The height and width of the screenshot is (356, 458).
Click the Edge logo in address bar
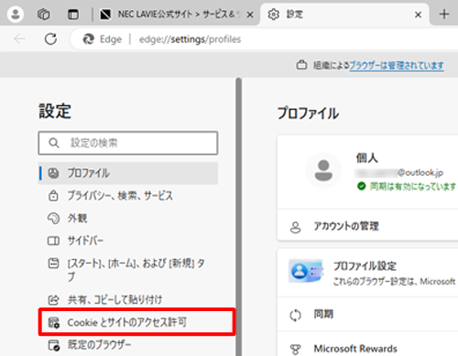89,39
